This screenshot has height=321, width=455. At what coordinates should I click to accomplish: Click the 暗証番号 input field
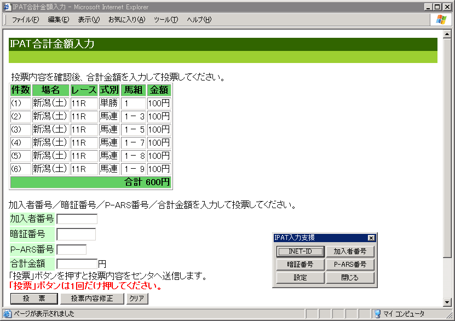tap(76, 234)
